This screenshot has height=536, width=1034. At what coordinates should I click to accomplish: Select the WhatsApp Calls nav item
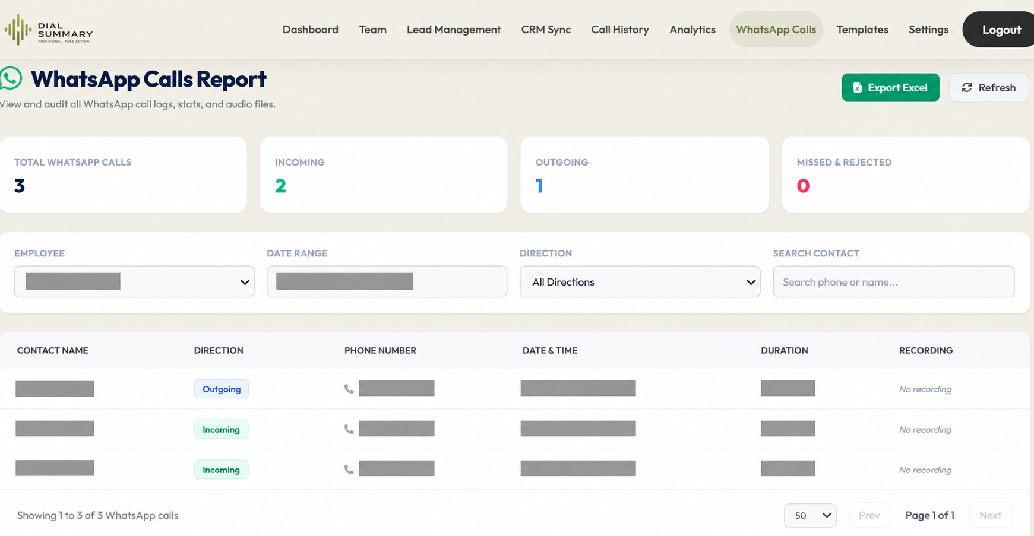point(776,30)
